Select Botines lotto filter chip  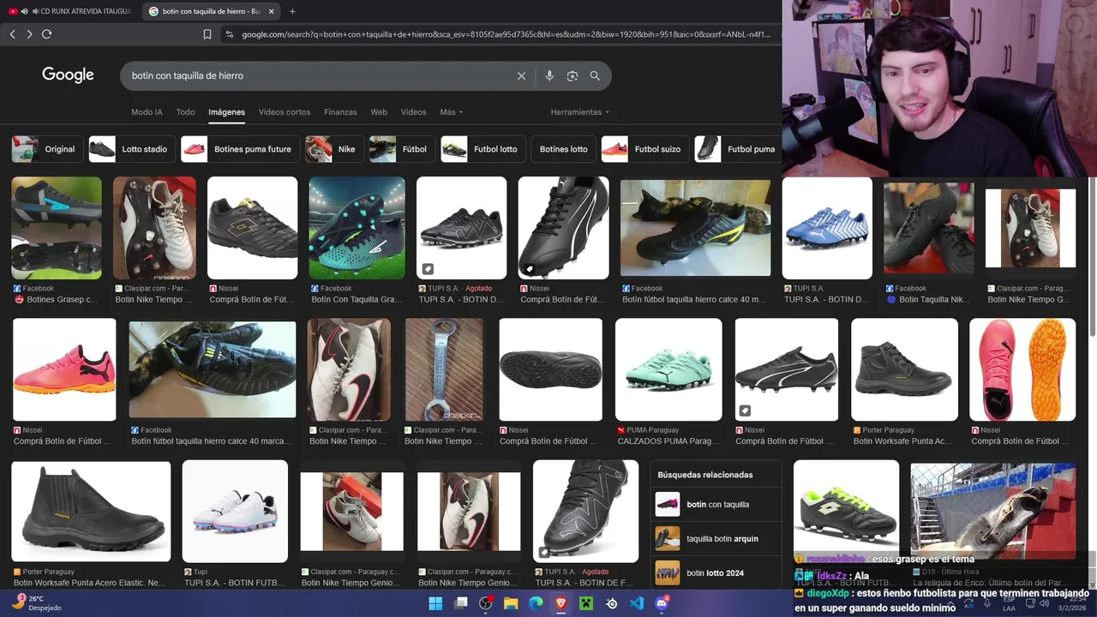pos(564,149)
